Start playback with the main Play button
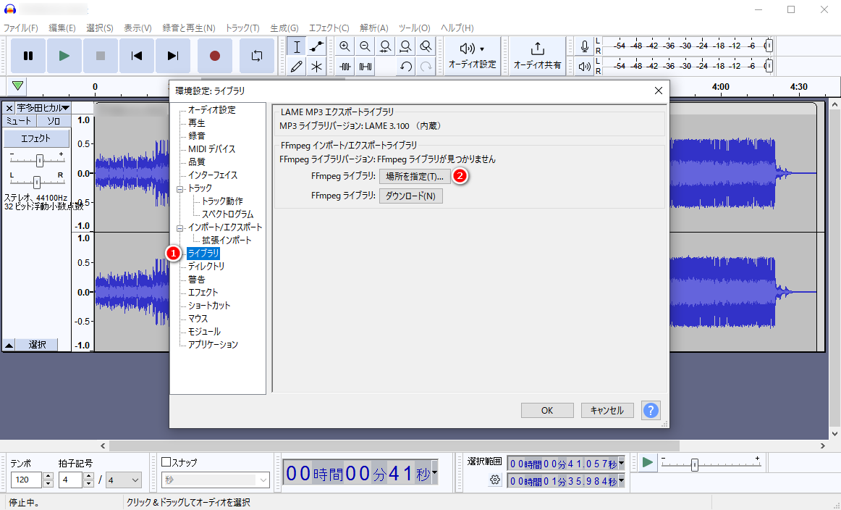The width and height of the screenshot is (841, 510). click(x=64, y=55)
